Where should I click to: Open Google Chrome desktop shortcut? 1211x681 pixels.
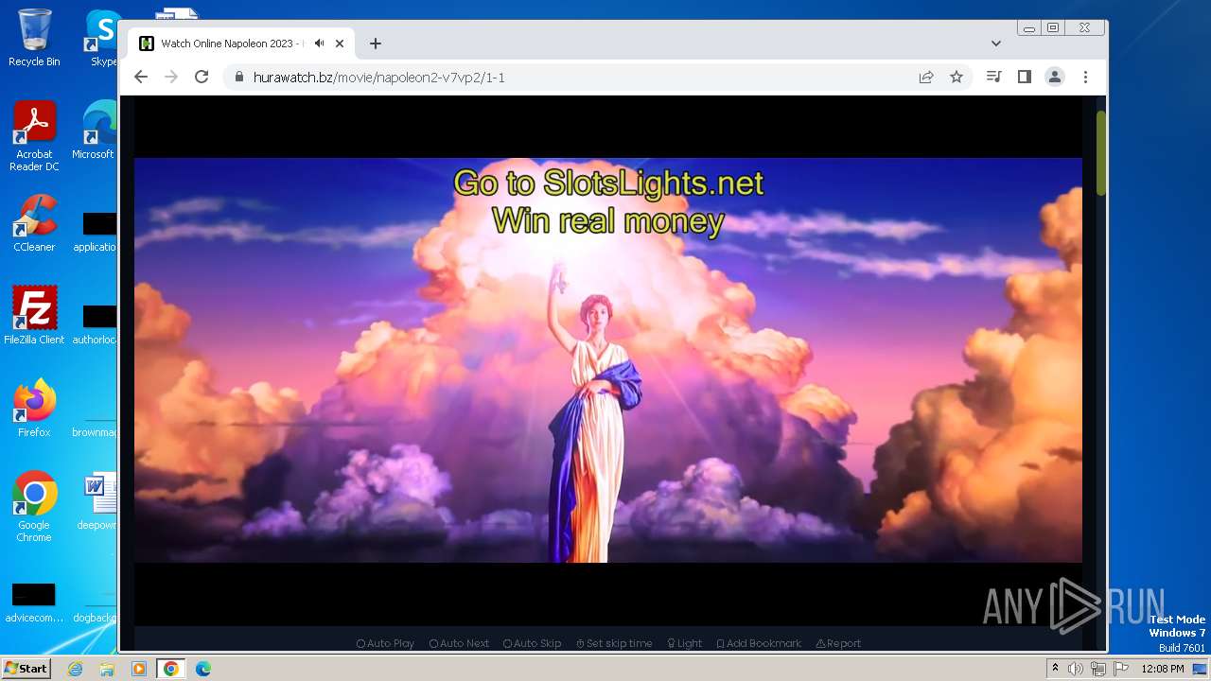pyautogui.click(x=34, y=507)
